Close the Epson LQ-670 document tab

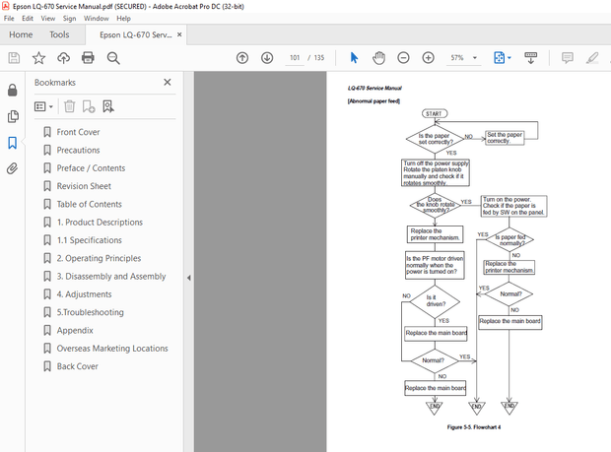point(179,34)
